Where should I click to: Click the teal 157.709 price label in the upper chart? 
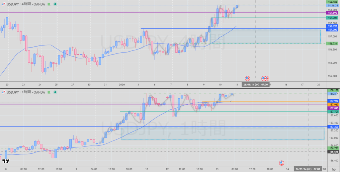click(332, 18)
